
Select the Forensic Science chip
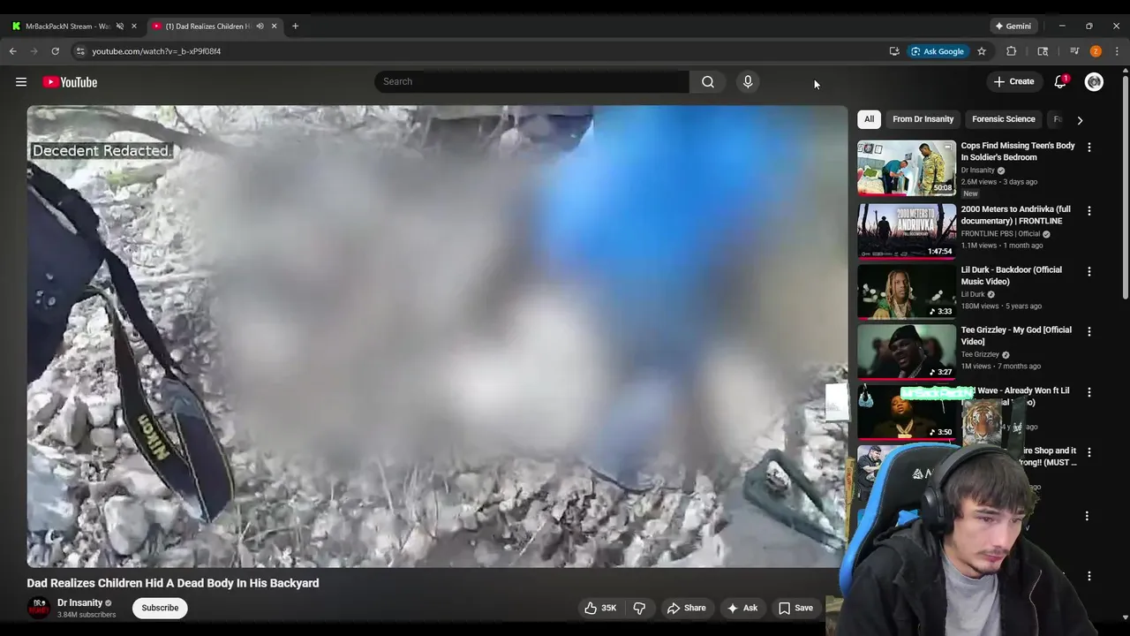[x=1003, y=119]
